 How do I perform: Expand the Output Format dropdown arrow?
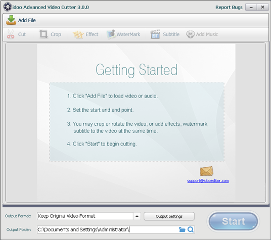pos(137,216)
